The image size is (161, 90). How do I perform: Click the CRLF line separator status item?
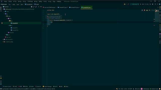122,89
